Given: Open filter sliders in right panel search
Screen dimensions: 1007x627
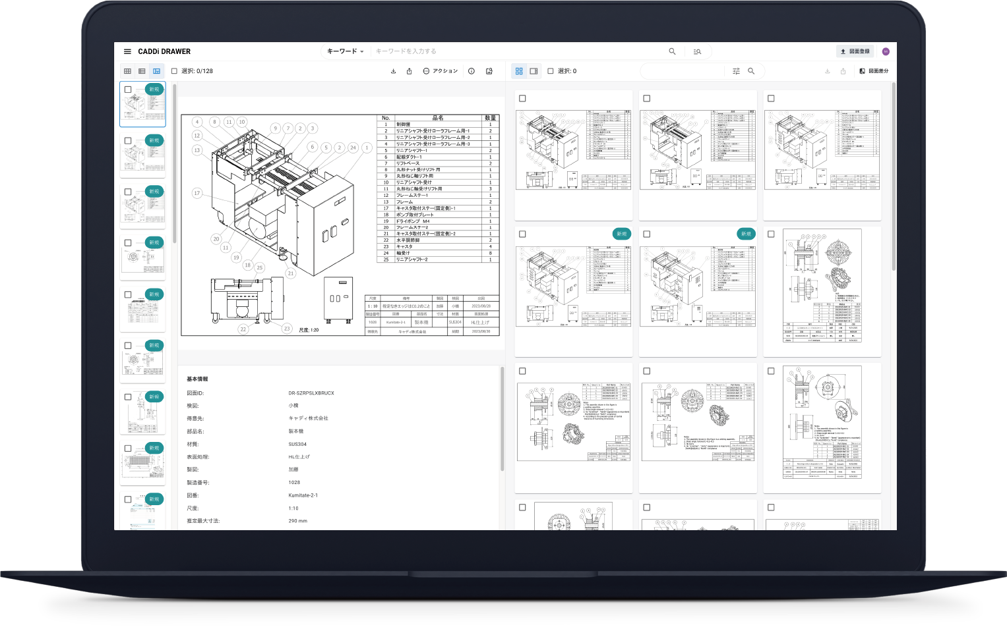Looking at the screenshot, I should pos(736,71).
